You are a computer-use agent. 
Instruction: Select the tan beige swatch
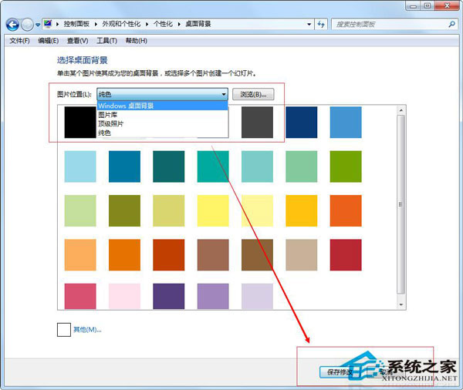[302, 255]
